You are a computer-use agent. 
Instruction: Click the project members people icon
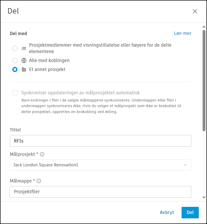pyautogui.click(x=24, y=48)
